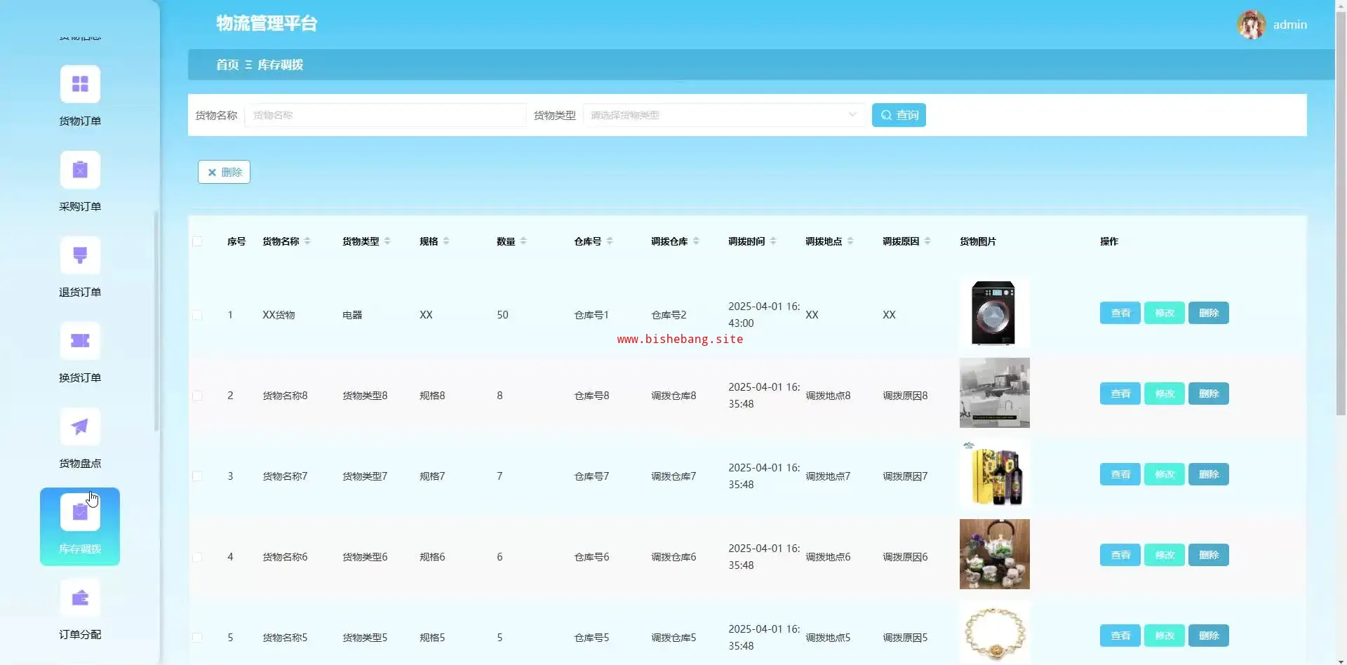Toggle the select-all checkbox in table header
1347x665 pixels.
pos(197,241)
